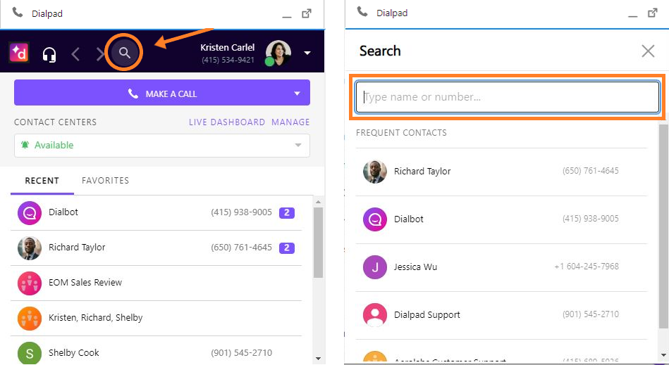Click the unread badge on the Dialbot row

click(287, 212)
